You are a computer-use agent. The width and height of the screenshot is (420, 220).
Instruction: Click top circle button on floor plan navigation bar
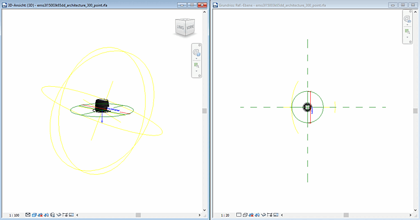pyautogui.click(x=410, y=12)
